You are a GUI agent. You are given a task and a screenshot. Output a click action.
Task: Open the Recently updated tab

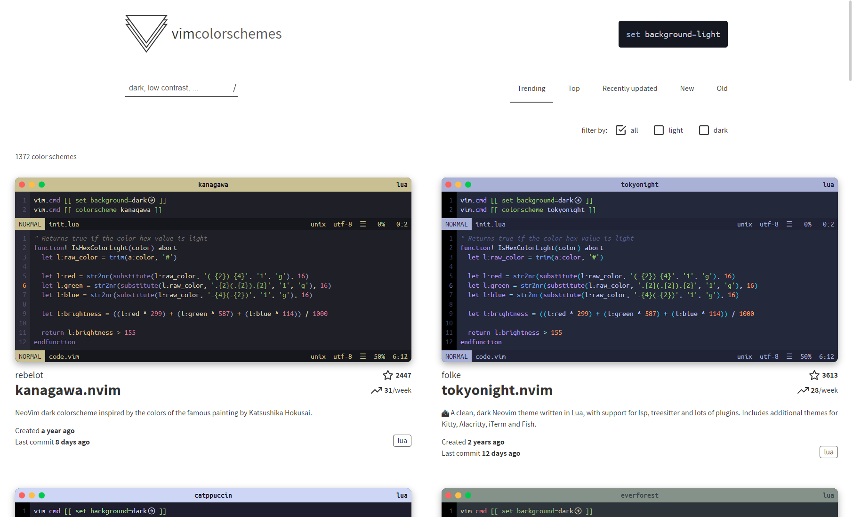(630, 89)
